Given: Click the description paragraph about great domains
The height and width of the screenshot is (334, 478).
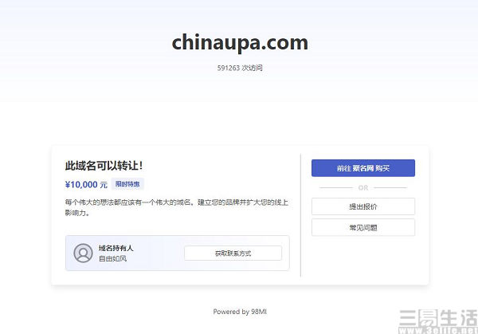Looking at the screenshot, I should click(177, 207).
